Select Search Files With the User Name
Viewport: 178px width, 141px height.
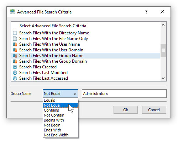(x=85, y=44)
